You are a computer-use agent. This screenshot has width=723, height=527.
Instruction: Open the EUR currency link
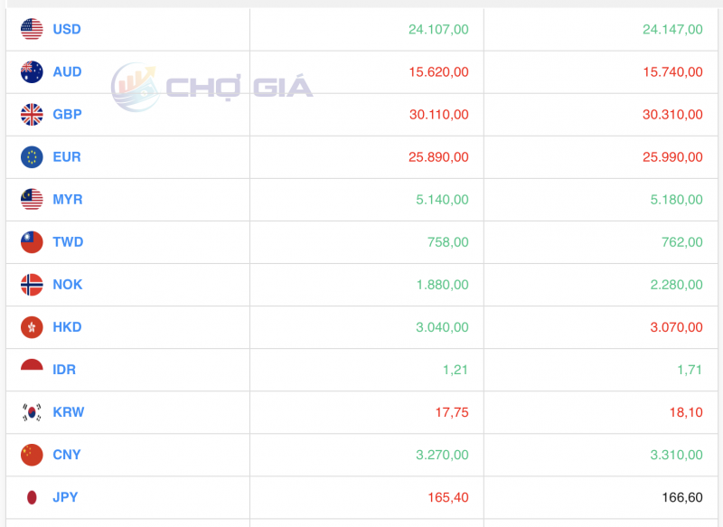coord(67,156)
